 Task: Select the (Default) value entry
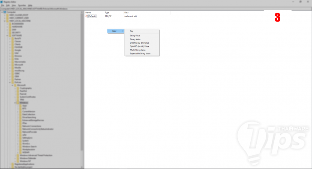92,16
